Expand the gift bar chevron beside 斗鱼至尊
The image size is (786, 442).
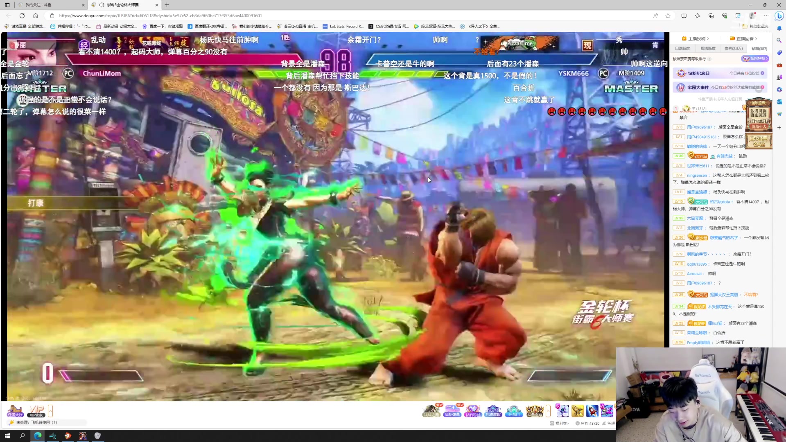click(548, 410)
